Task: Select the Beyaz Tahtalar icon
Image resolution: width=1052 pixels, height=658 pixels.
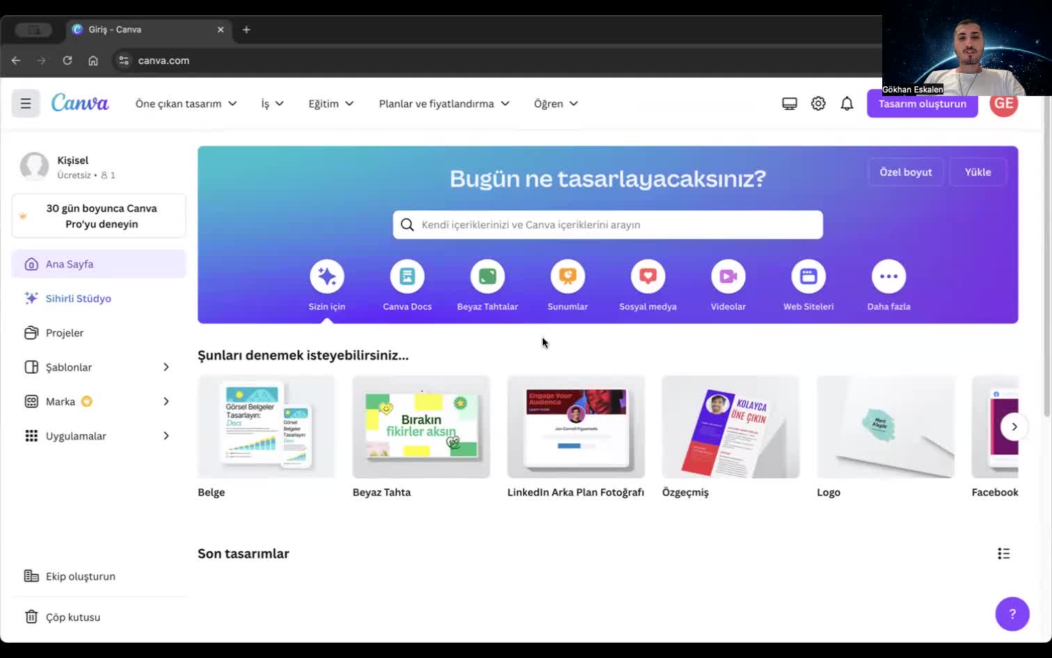Action: pos(488,276)
